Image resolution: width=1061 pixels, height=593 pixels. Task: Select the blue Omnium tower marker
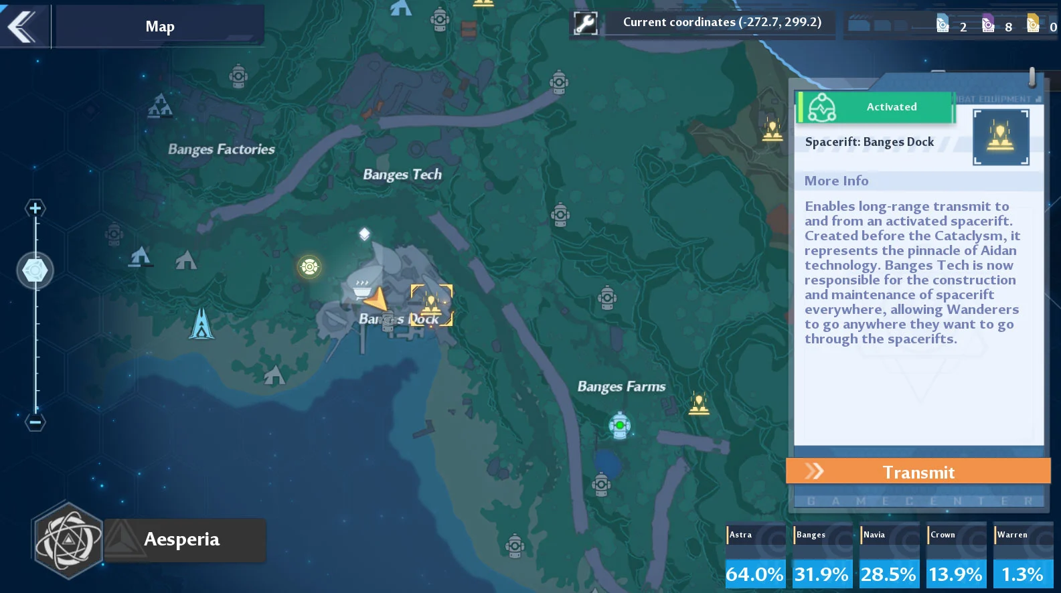(201, 323)
